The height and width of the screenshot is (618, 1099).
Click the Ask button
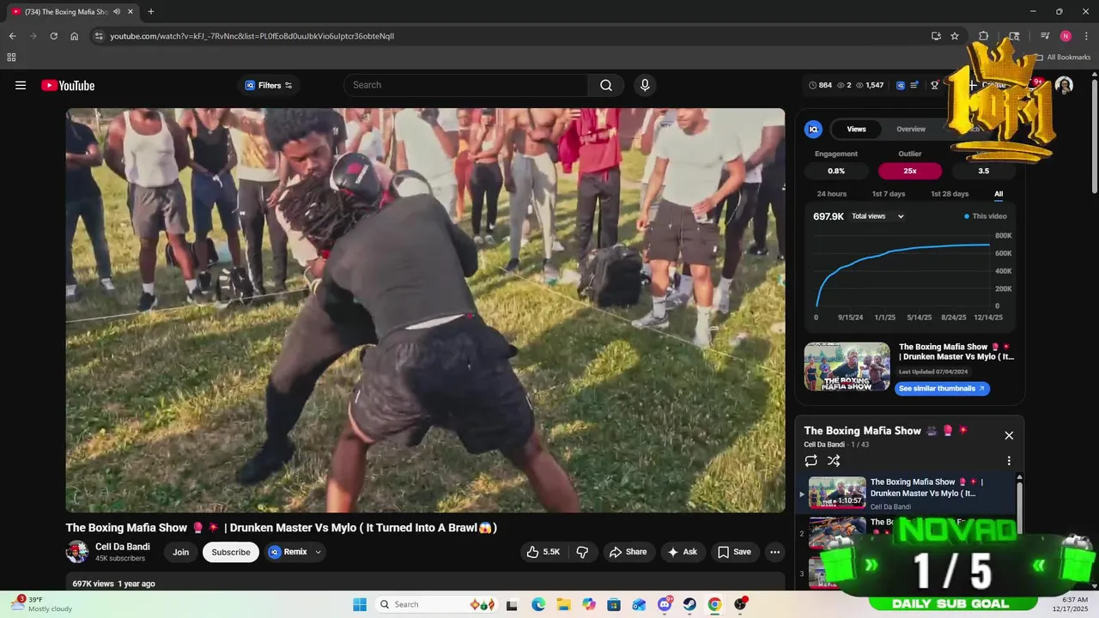[x=683, y=552]
